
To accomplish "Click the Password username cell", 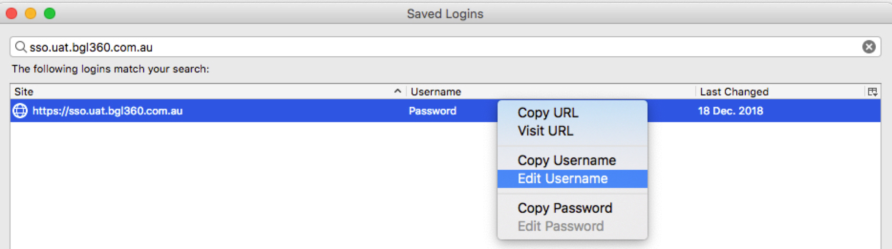I will click(x=433, y=111).
